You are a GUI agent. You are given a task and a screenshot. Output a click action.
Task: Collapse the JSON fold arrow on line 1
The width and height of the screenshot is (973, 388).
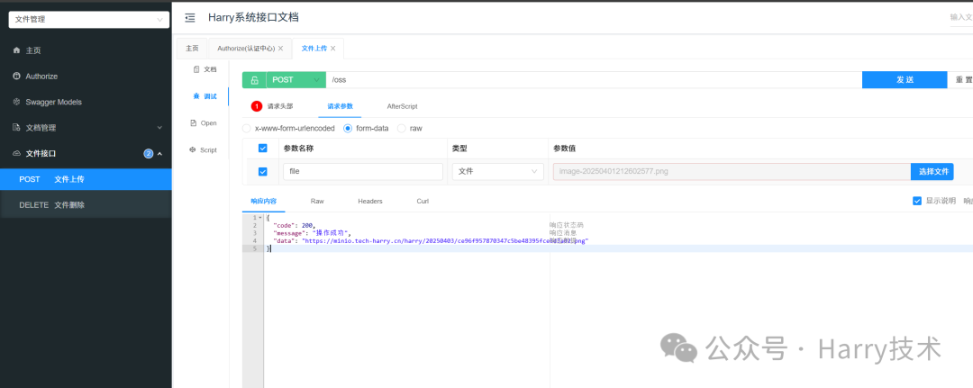(260, 218)
